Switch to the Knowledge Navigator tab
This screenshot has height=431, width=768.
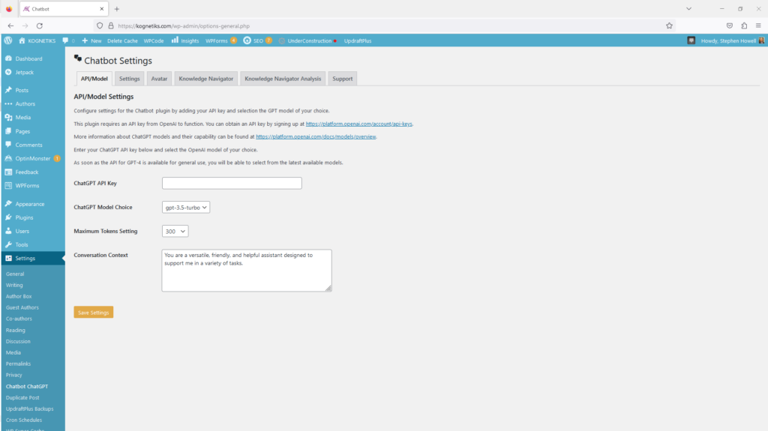point(205,79)
